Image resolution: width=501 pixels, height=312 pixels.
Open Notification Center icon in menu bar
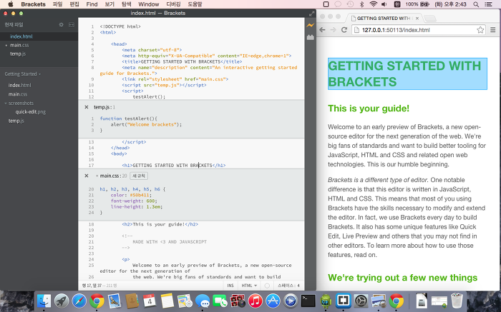coord(489,4)
